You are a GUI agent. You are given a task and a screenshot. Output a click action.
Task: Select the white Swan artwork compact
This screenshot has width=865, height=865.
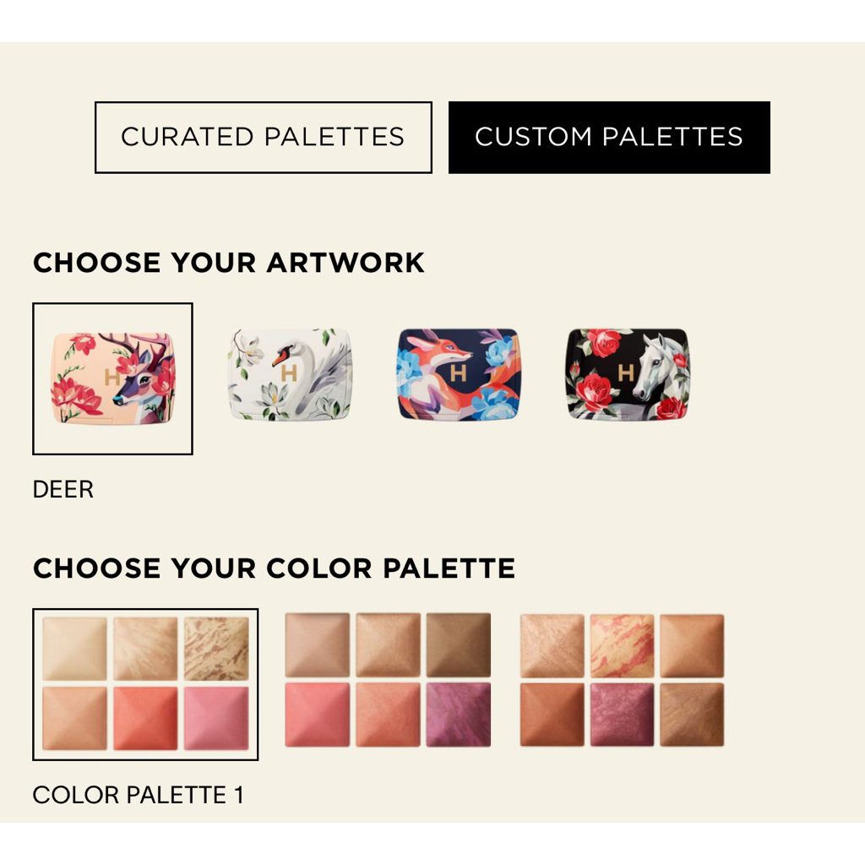point(289,374)
